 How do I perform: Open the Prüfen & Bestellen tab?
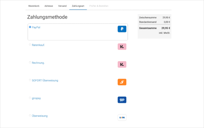tap(99, 6)
